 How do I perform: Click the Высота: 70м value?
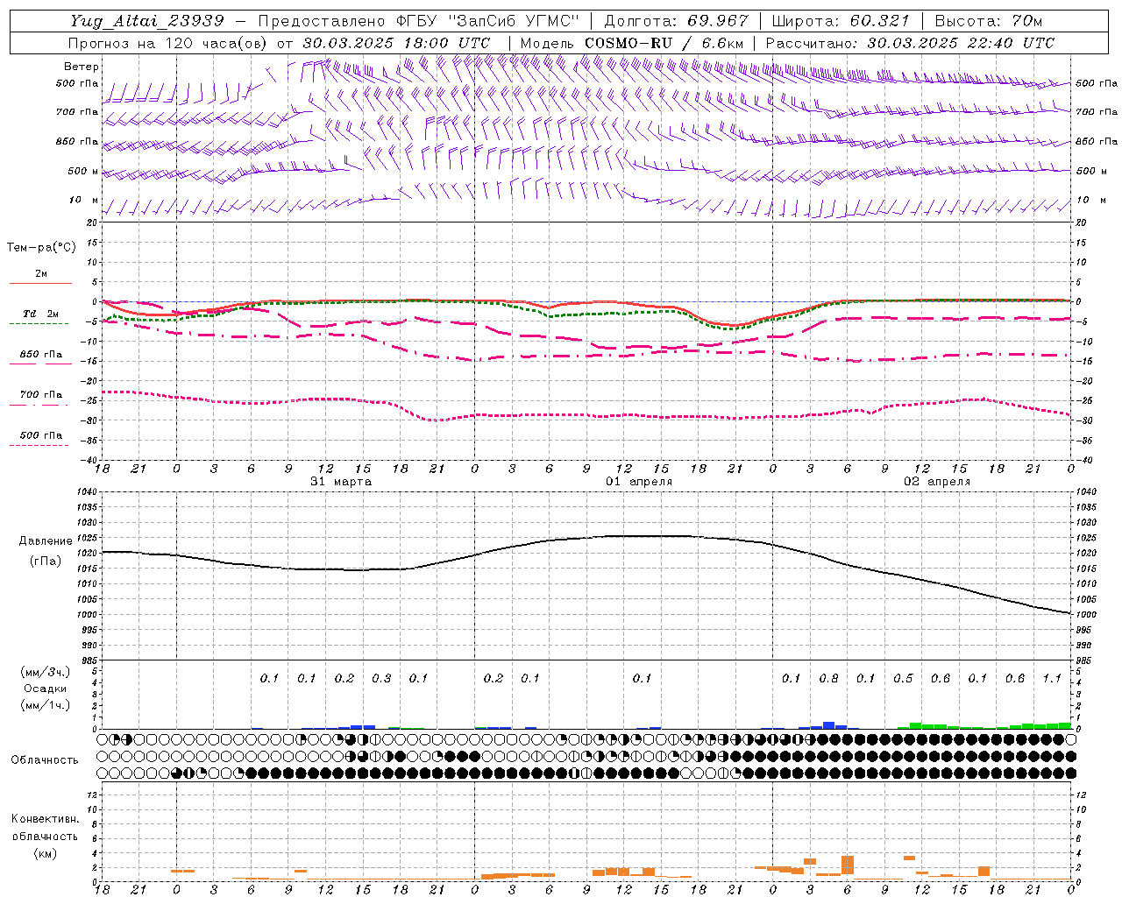click(989, 21)
